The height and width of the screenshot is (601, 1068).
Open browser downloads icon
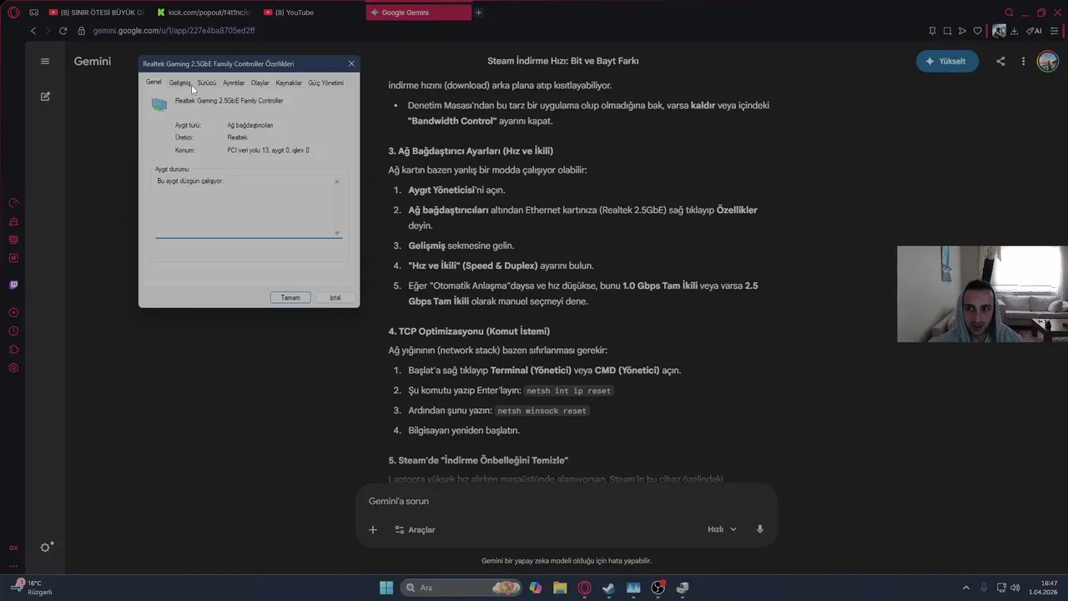click(1014, 31)
